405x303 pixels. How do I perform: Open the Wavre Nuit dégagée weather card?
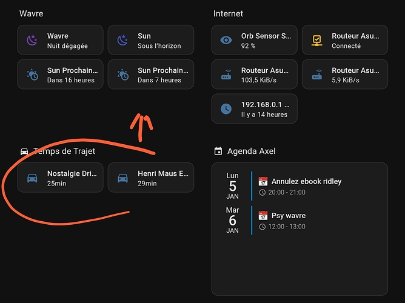(x=60, y=40)
